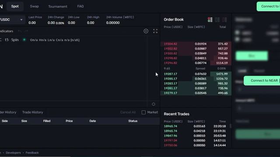Toggle the green Spin indicator dot

[x=24, y=40]
